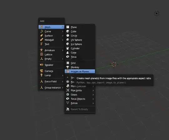Click the Cube mesh icon

click(68, 31)
